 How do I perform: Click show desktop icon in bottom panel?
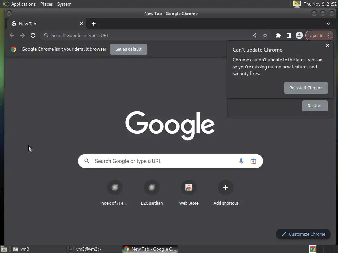tap(4, 249)
